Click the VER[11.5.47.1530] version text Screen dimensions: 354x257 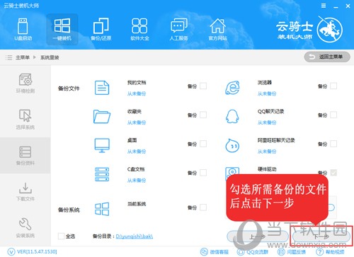pyautogui.click(x=37, y=252)
